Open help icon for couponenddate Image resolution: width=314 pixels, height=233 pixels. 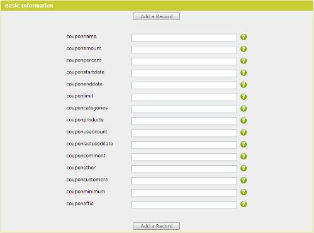[x=244, y=85]
